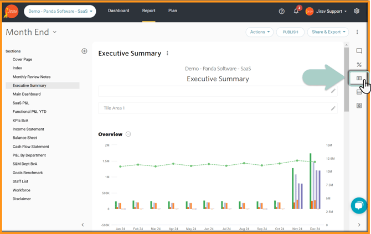Click the rows layout icon in sidebar
Viewport: 371px width, 234px height.
point(359,92)
